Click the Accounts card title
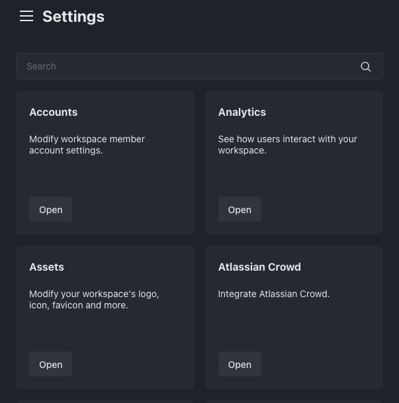 54,112
